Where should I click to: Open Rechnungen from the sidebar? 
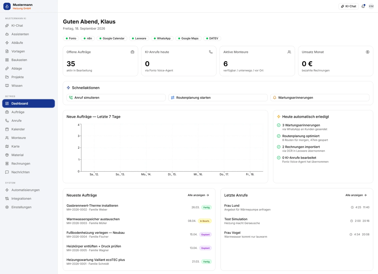(29, 164)
